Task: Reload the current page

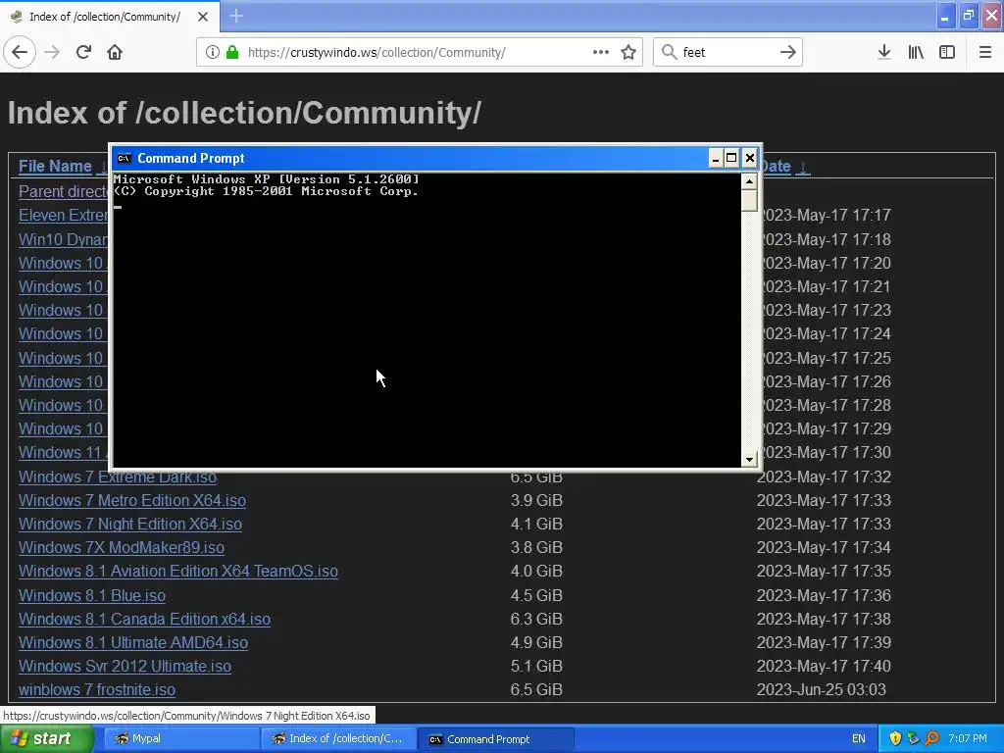Action: tap(83, 52)
